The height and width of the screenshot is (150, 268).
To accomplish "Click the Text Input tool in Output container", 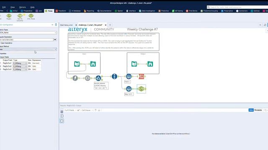I will pos(134,64).
